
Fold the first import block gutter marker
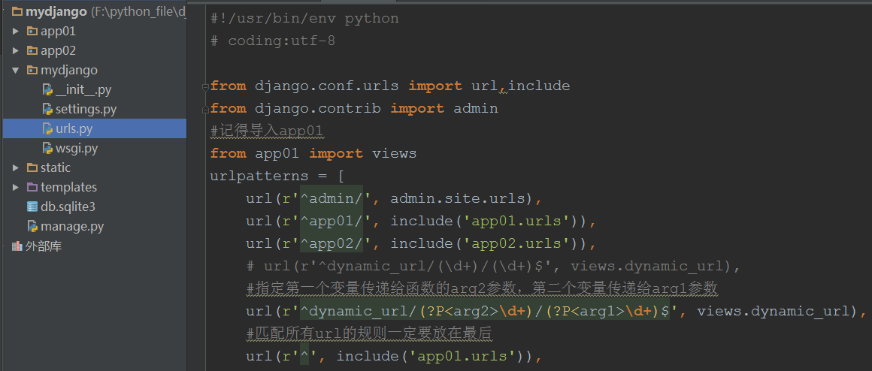pyautogui.click(x=205, y=86)
